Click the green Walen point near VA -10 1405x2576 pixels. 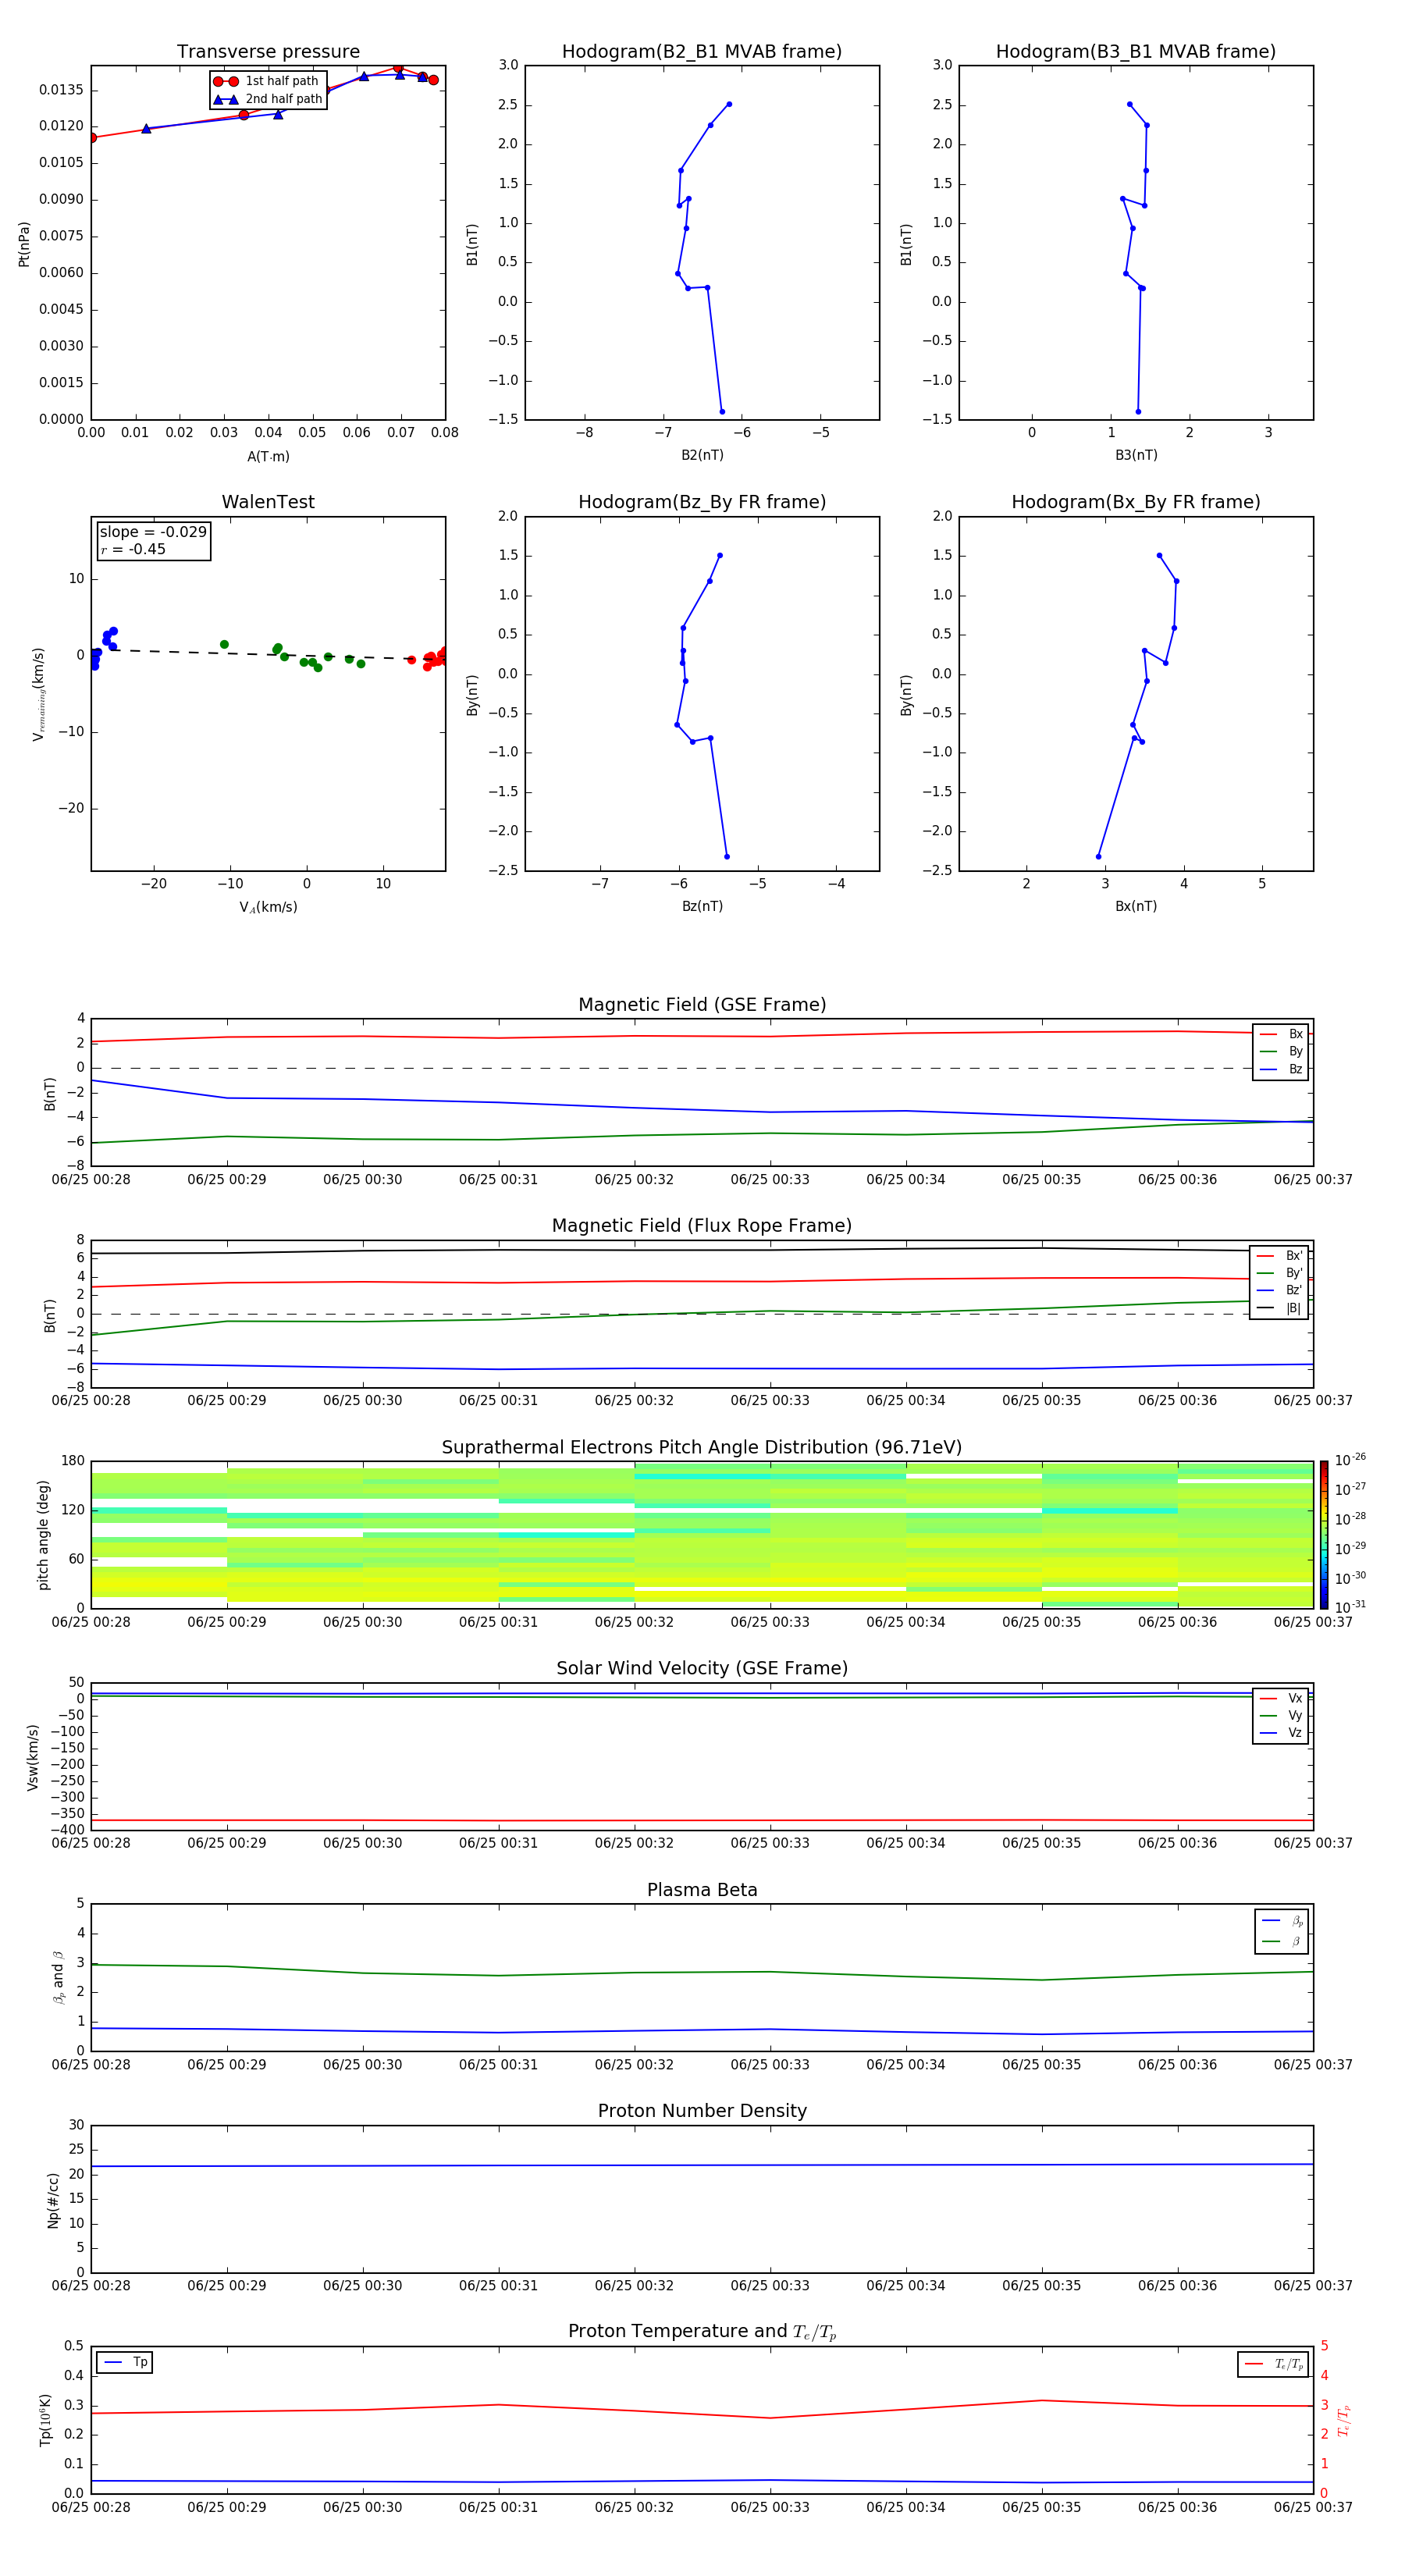click(x=224, y=645)
